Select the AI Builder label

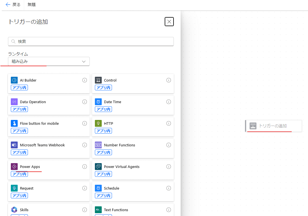pyautogui.click(x=28, y=80)
